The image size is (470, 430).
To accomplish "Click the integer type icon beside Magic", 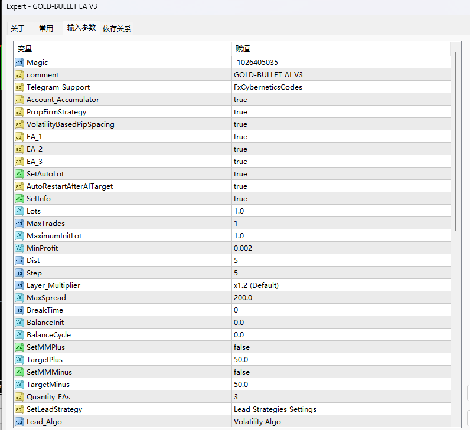I will tap(19, 63).
